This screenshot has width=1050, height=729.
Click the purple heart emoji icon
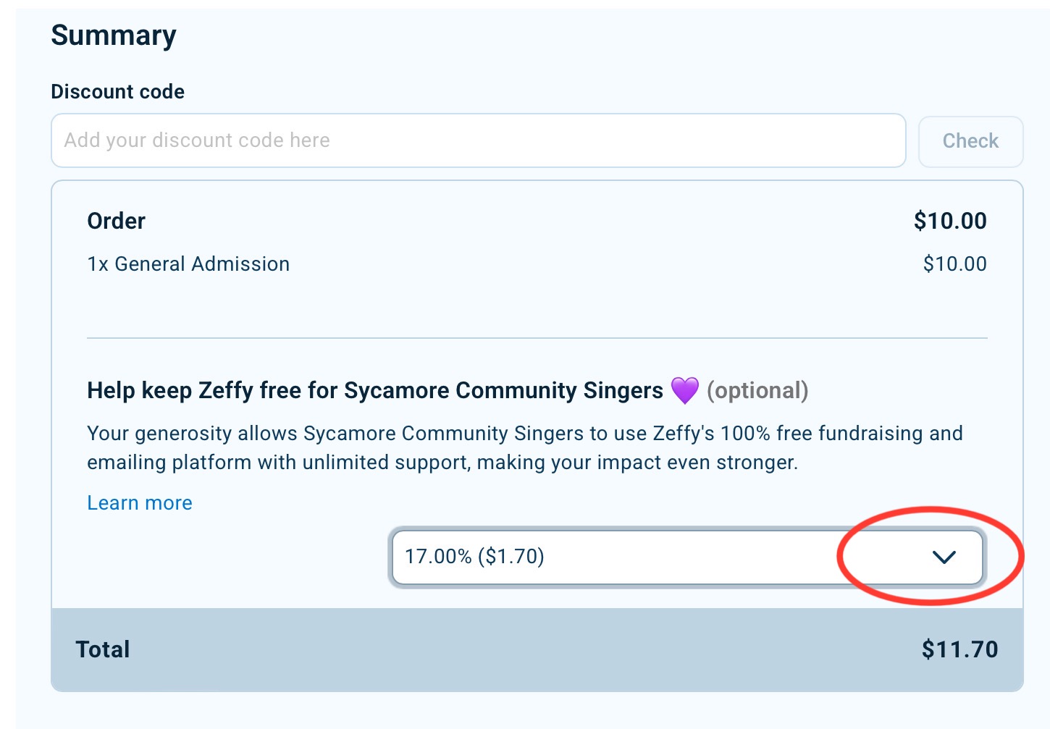click(x=684, y=390)
